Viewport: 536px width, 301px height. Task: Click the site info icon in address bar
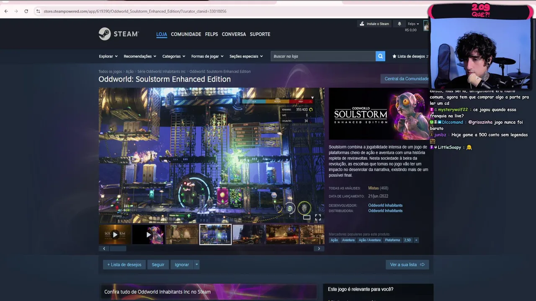coord(38,11)
